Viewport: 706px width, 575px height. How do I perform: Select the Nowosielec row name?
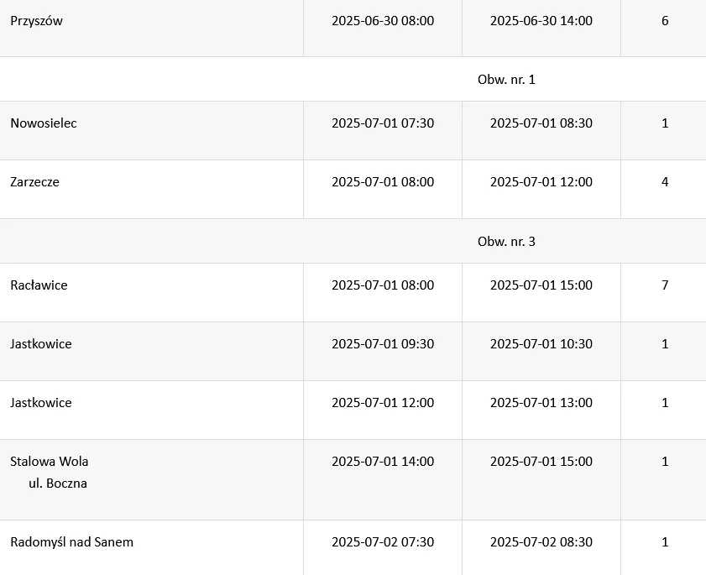(44, 123)
